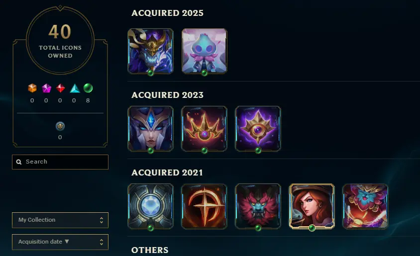
Task: Select the fiery crosshair sword icon
Action: tap(205, 206)
